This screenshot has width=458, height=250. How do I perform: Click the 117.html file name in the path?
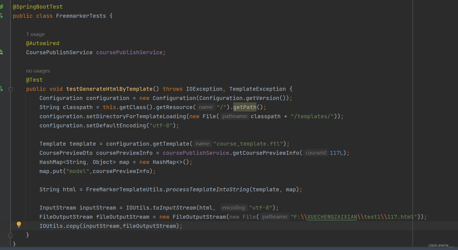(401, 217)
